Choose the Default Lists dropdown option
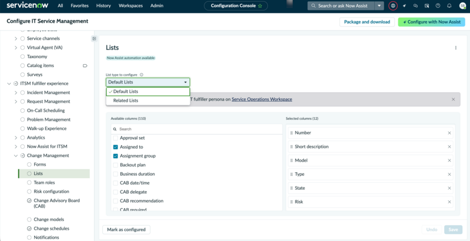 click(148, 92)
